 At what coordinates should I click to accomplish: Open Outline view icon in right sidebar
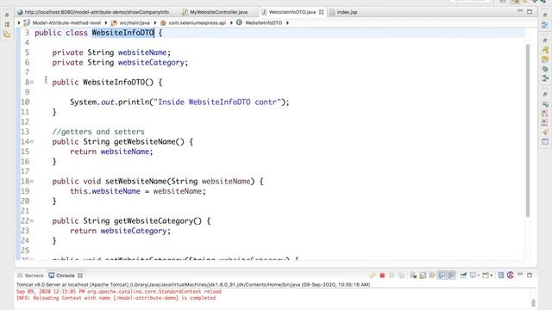(545, 25)
